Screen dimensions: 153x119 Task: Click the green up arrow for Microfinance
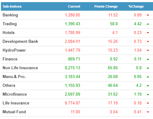[x=148, y=94]
